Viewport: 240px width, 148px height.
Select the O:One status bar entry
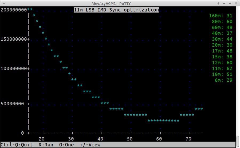(x=66, y=145)
